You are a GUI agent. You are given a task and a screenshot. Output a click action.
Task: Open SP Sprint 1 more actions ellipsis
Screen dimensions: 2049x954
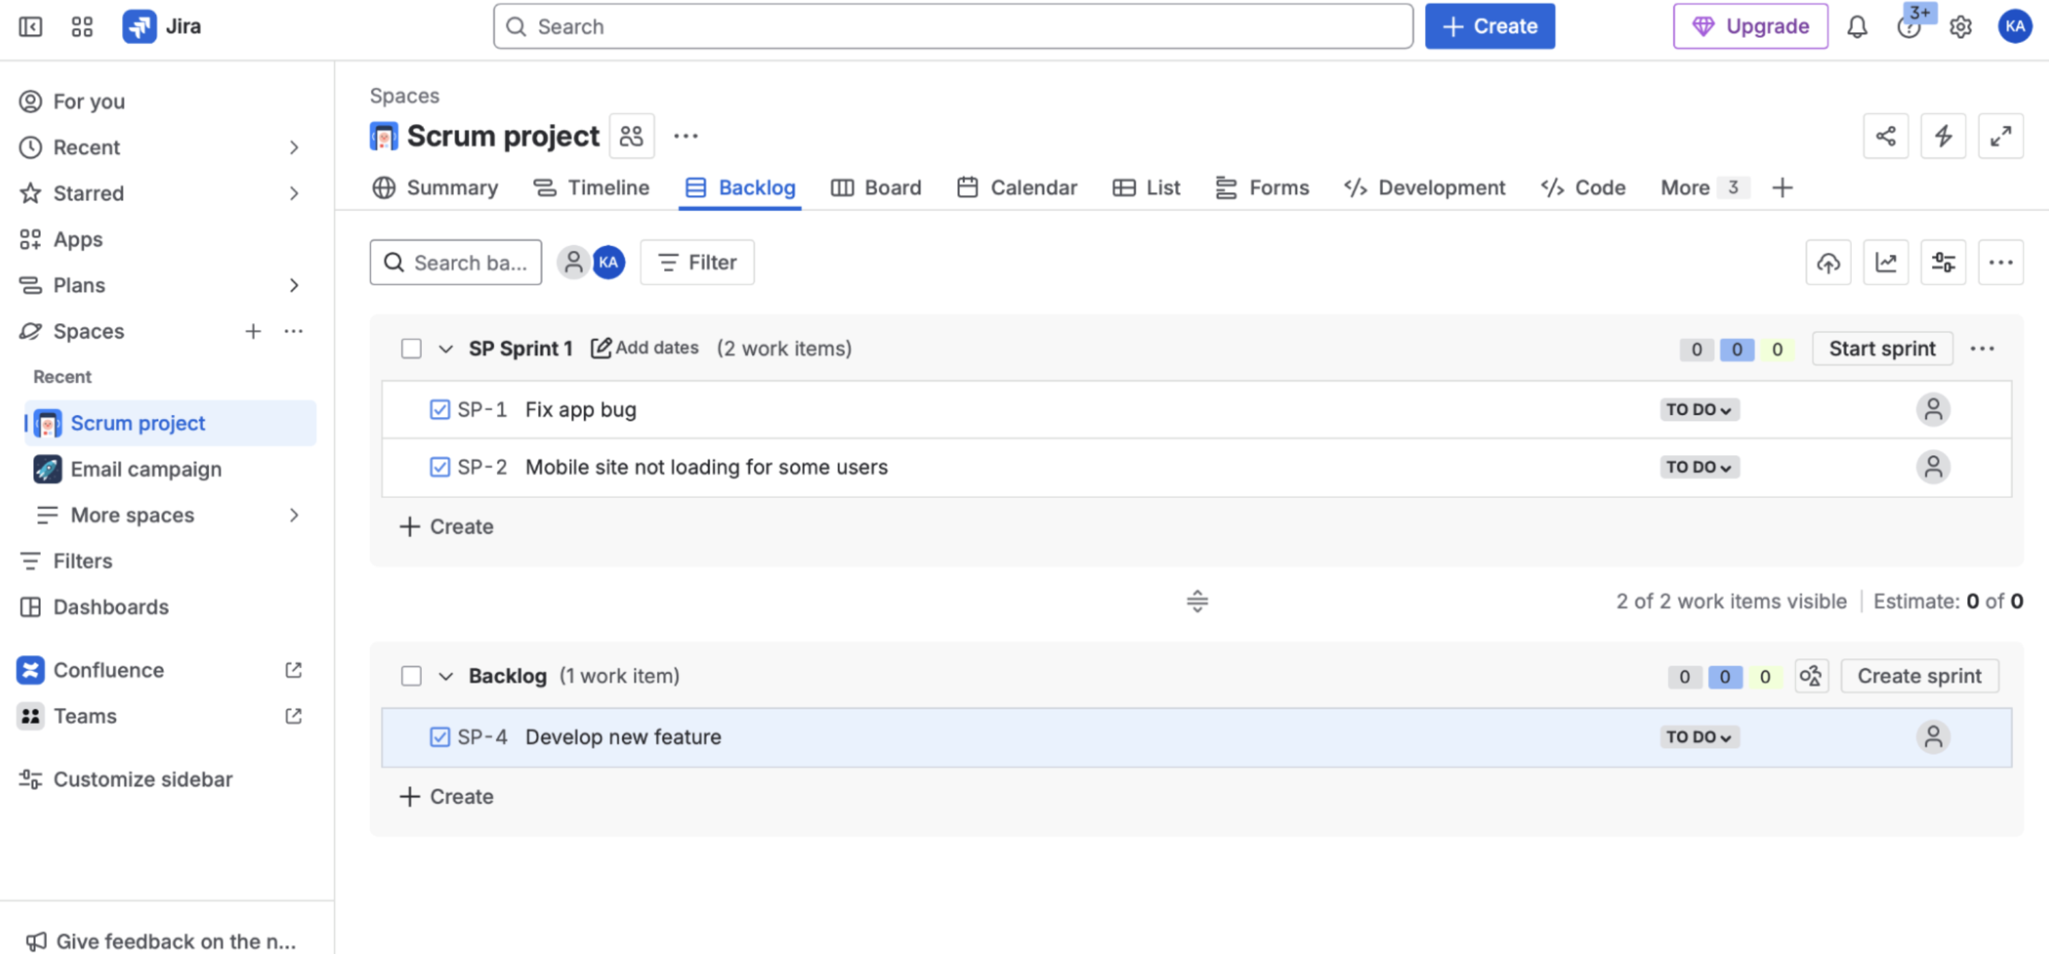(1982, 349)
